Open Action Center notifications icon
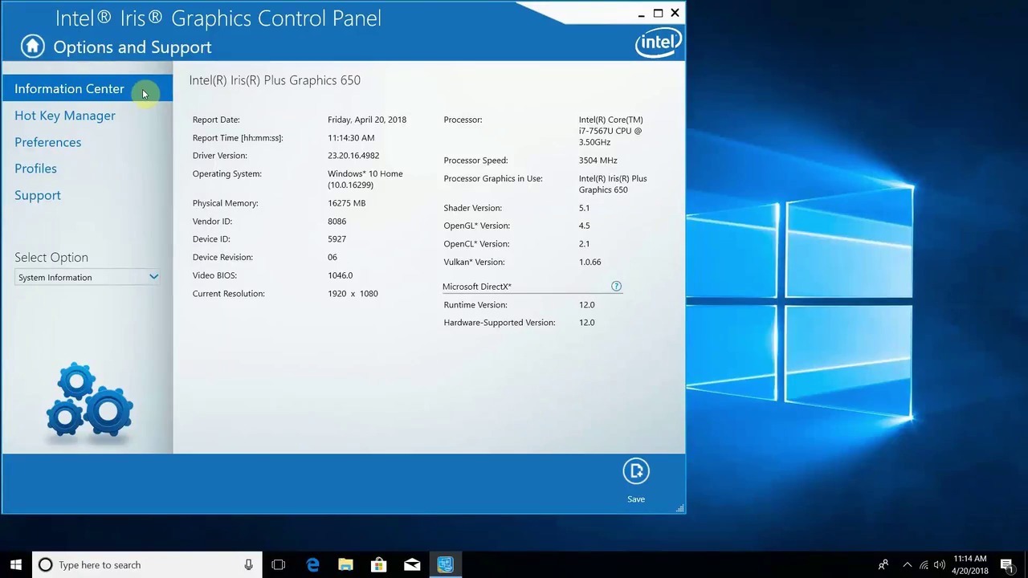1028x578 pixels. tap(1007, 564)
